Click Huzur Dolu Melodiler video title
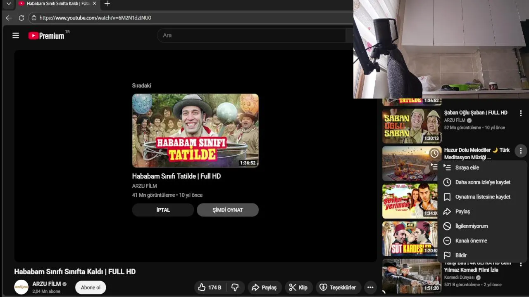This screenshot has width=529, height=297. coord(477,153)
